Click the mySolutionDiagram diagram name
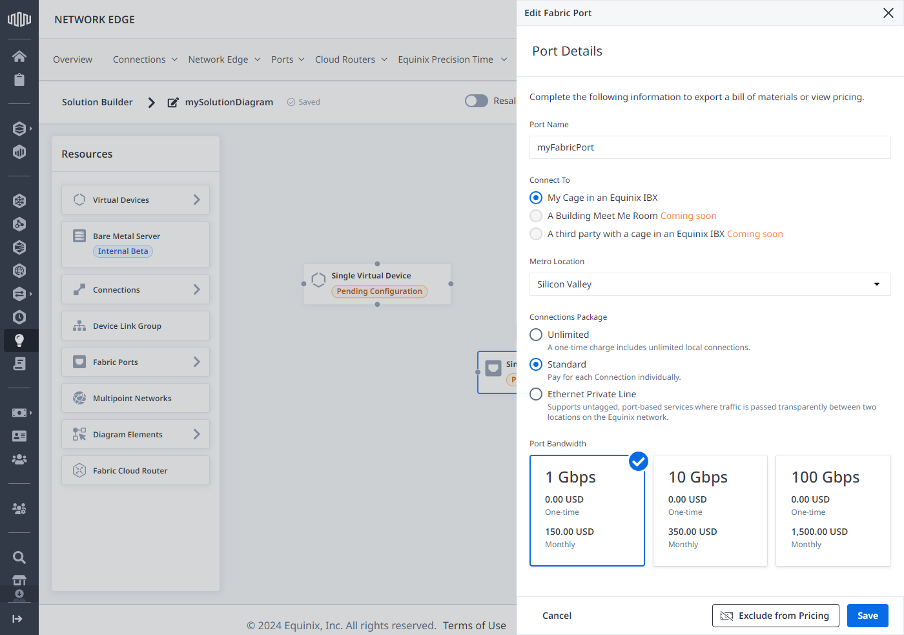 pos(229,102)
